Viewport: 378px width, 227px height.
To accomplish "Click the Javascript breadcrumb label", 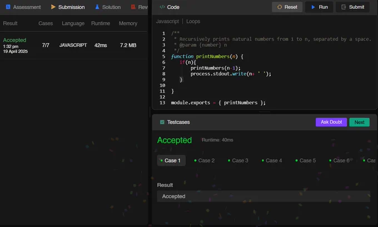I will pyautogui.click(x=167, y=22).
